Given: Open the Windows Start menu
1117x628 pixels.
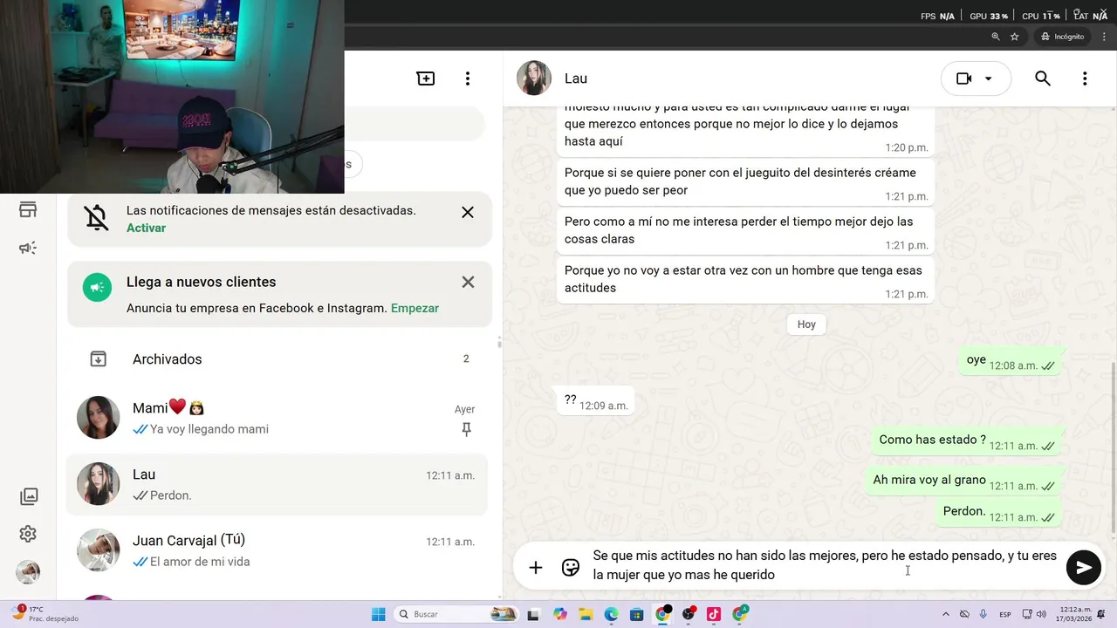Looking at the screenshot, I should (379, 614).
